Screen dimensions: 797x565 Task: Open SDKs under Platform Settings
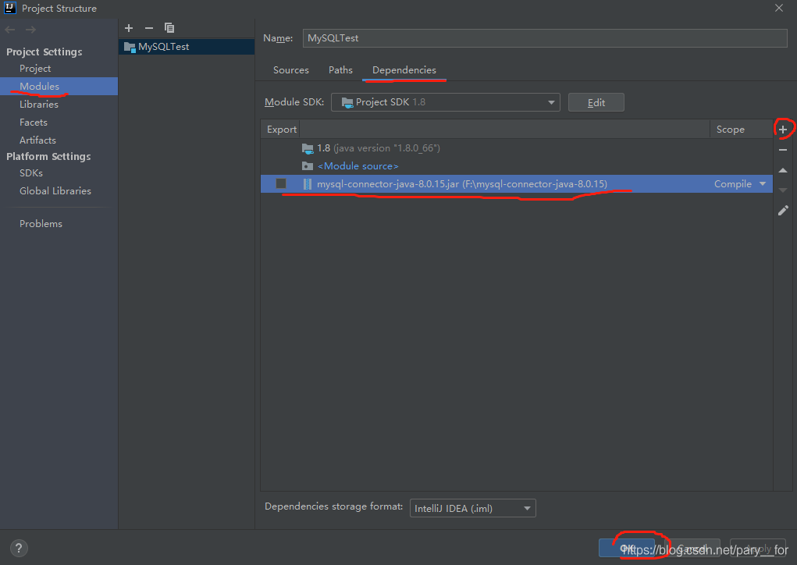coord(31,172)
